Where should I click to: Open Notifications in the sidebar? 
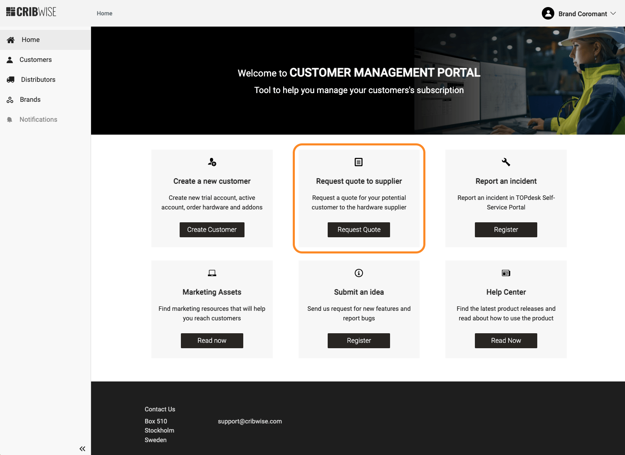click(x=38, y=120)
